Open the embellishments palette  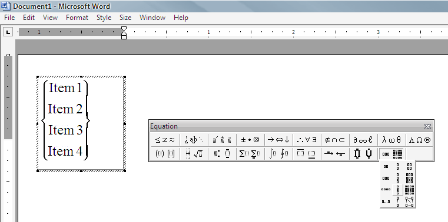coord(222,140)
